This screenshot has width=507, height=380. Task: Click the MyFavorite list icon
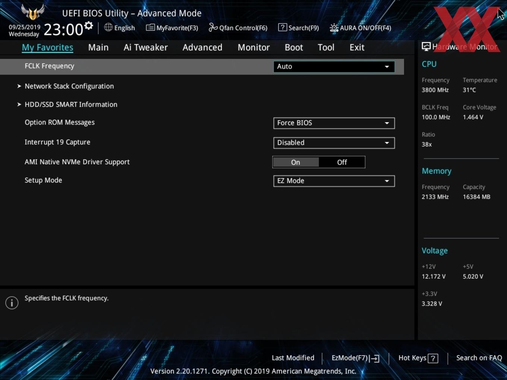pos(150,28)
